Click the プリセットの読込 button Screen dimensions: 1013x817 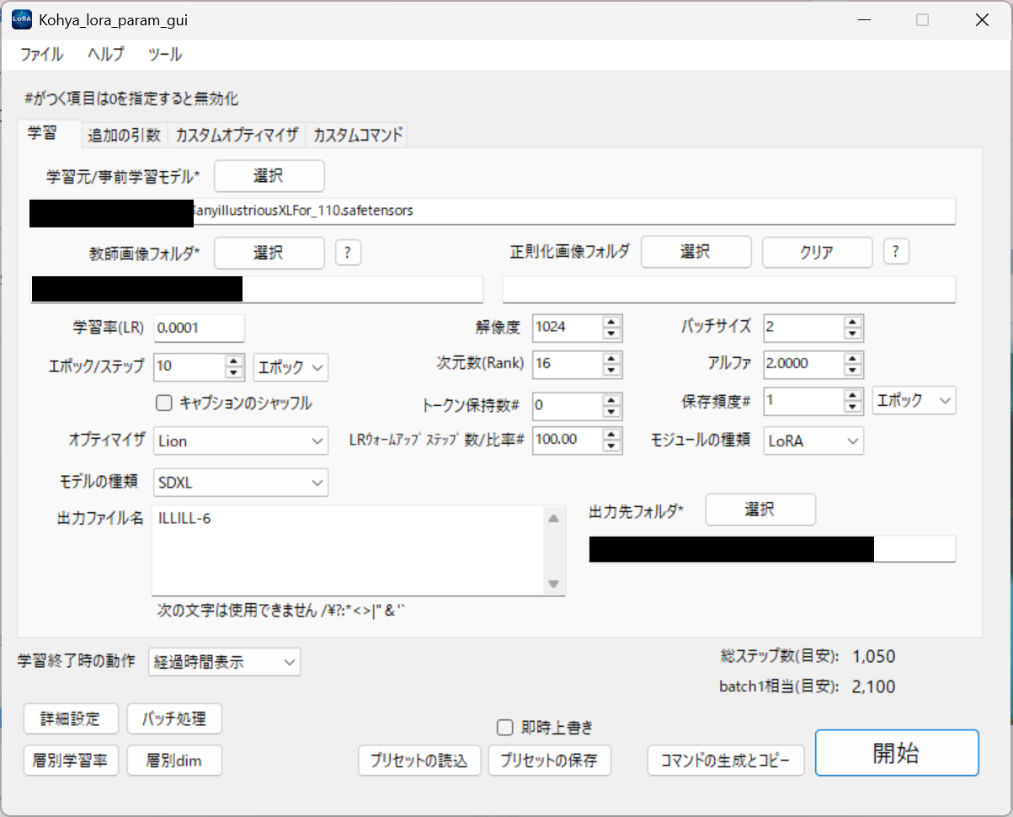tap(420, 761)
